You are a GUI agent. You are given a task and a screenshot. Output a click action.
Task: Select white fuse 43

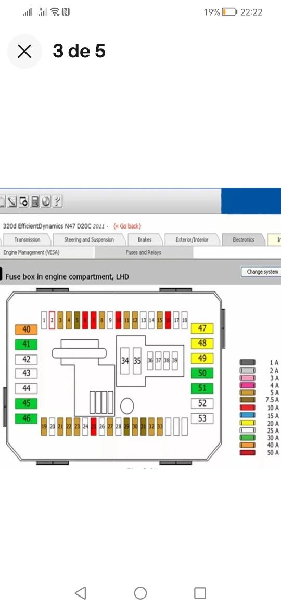pyautogui.click(x=26, y=373)
